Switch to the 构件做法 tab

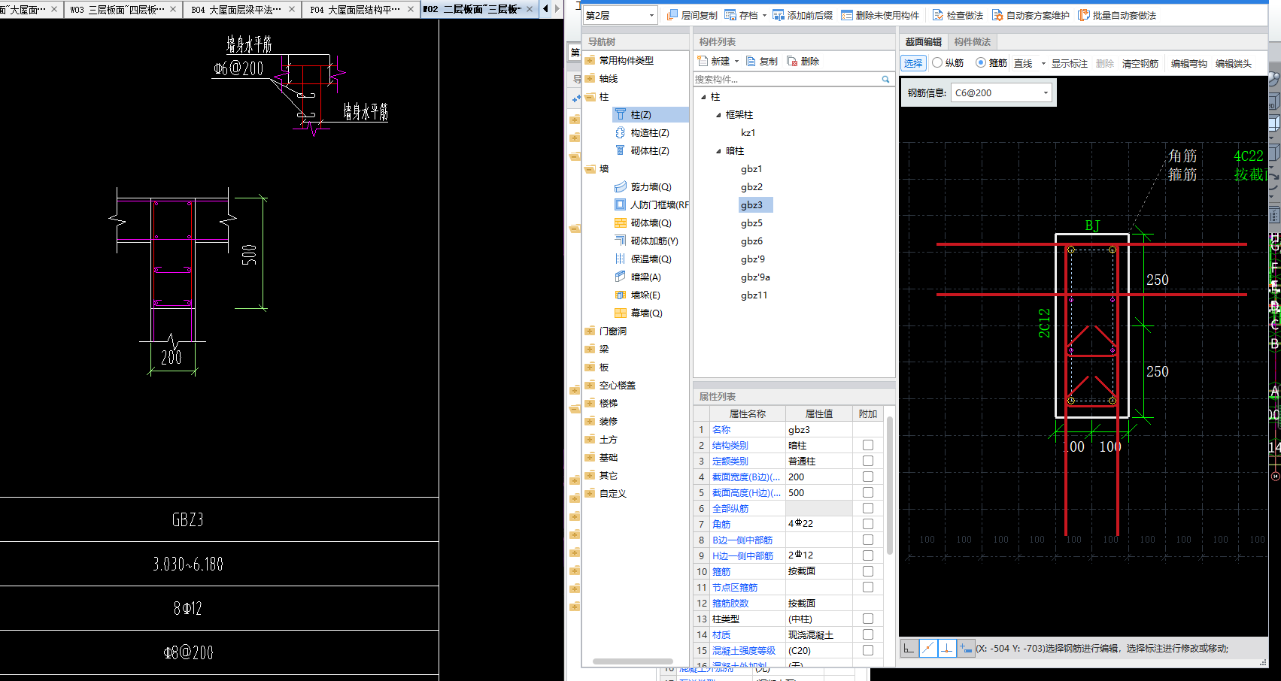tap(972, 41)
